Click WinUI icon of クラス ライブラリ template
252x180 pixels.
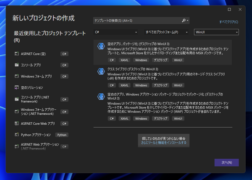pos(101,72)
